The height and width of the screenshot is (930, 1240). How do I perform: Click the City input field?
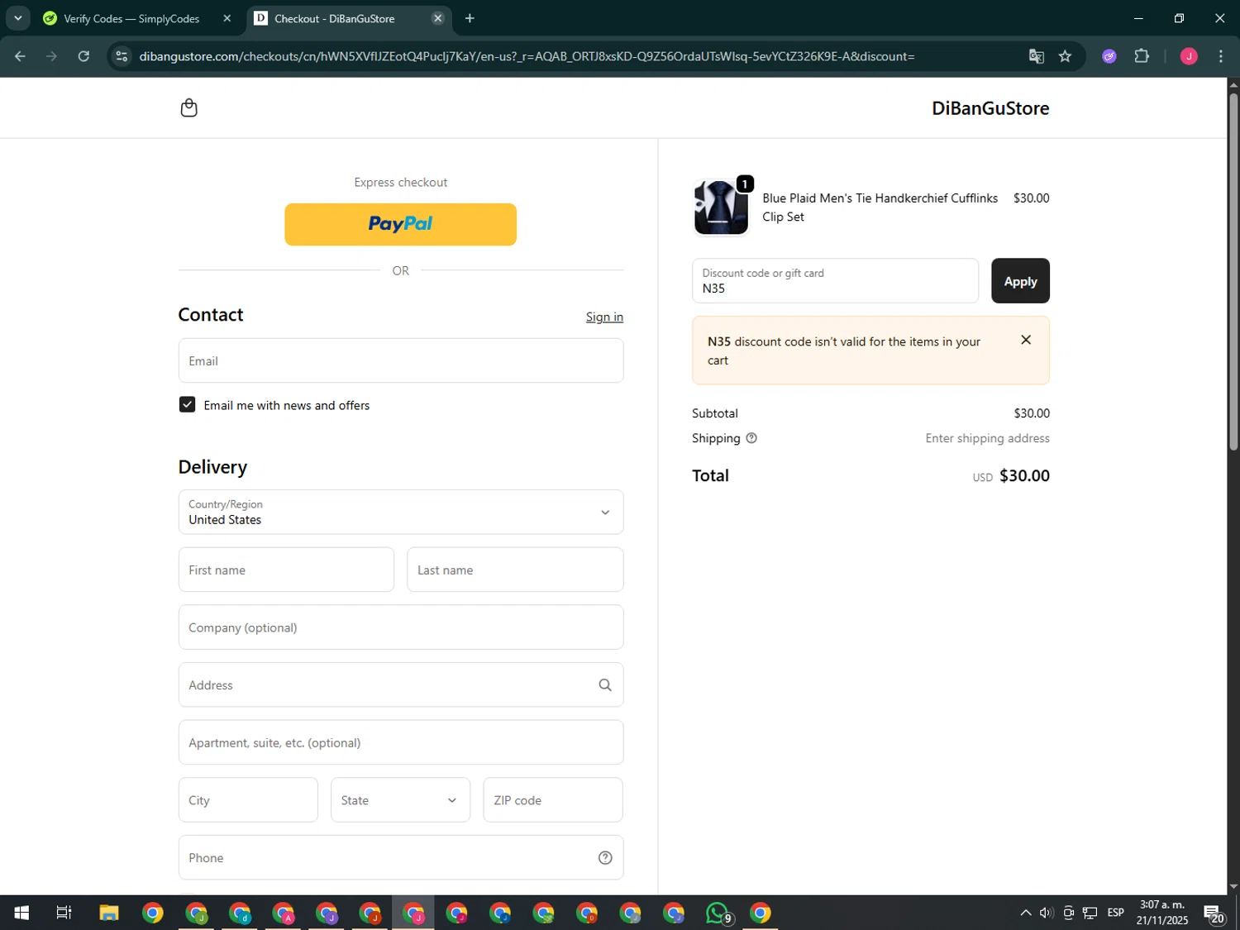click(248, 799)
